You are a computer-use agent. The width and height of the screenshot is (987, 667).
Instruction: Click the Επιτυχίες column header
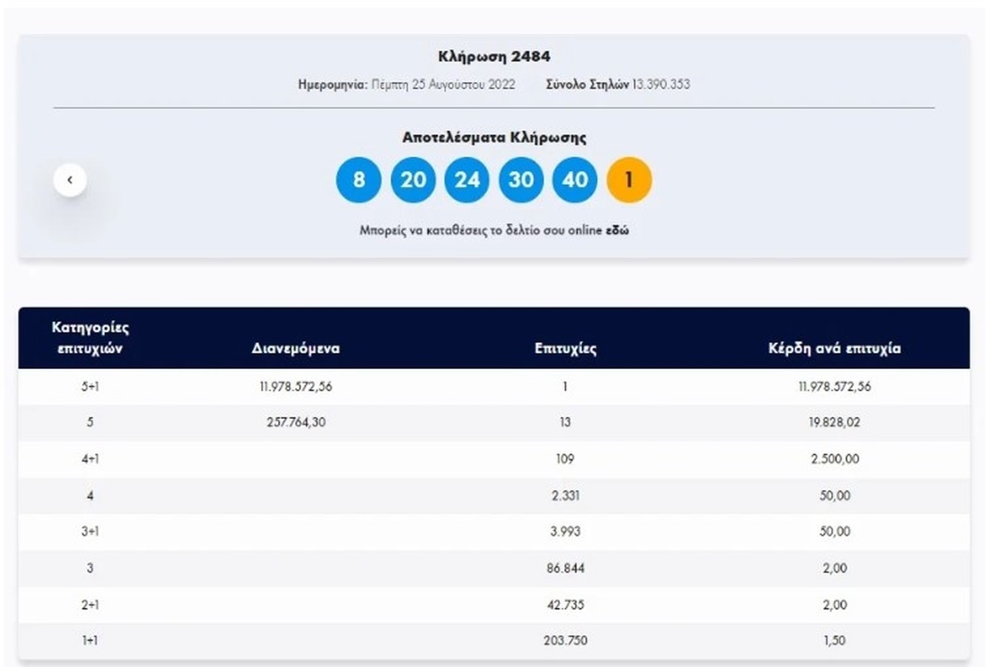tap(566, 349)
